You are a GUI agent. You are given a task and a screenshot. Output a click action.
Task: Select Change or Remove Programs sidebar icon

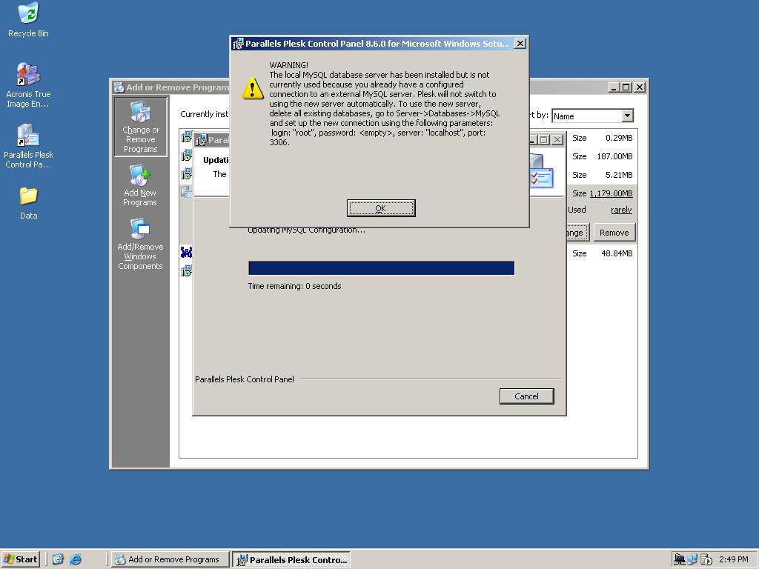click(x=140, y=127)
